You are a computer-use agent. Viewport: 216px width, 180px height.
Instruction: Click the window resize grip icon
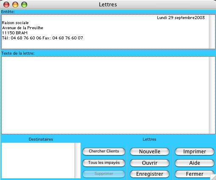tap(213, 177)
